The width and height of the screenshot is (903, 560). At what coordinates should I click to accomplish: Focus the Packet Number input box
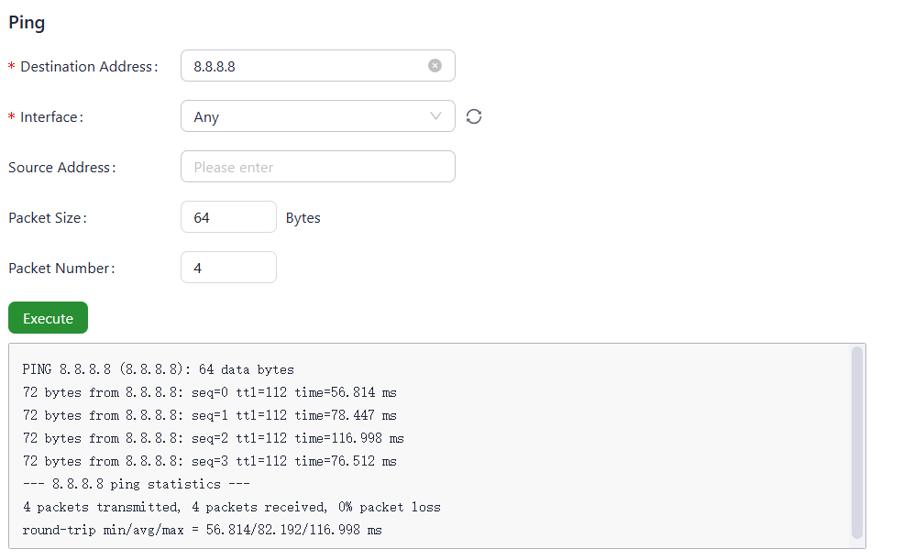(228, 268)
